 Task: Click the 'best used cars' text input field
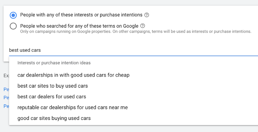coord(129,50)
